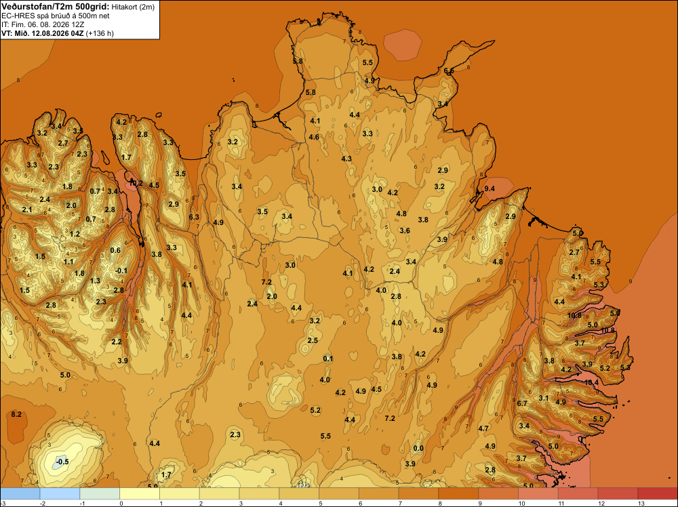Click the Veðurstofan/T2m 500grid title
Image resolution: width=678 pixels, height=507 pixels.
pos(56,6)
